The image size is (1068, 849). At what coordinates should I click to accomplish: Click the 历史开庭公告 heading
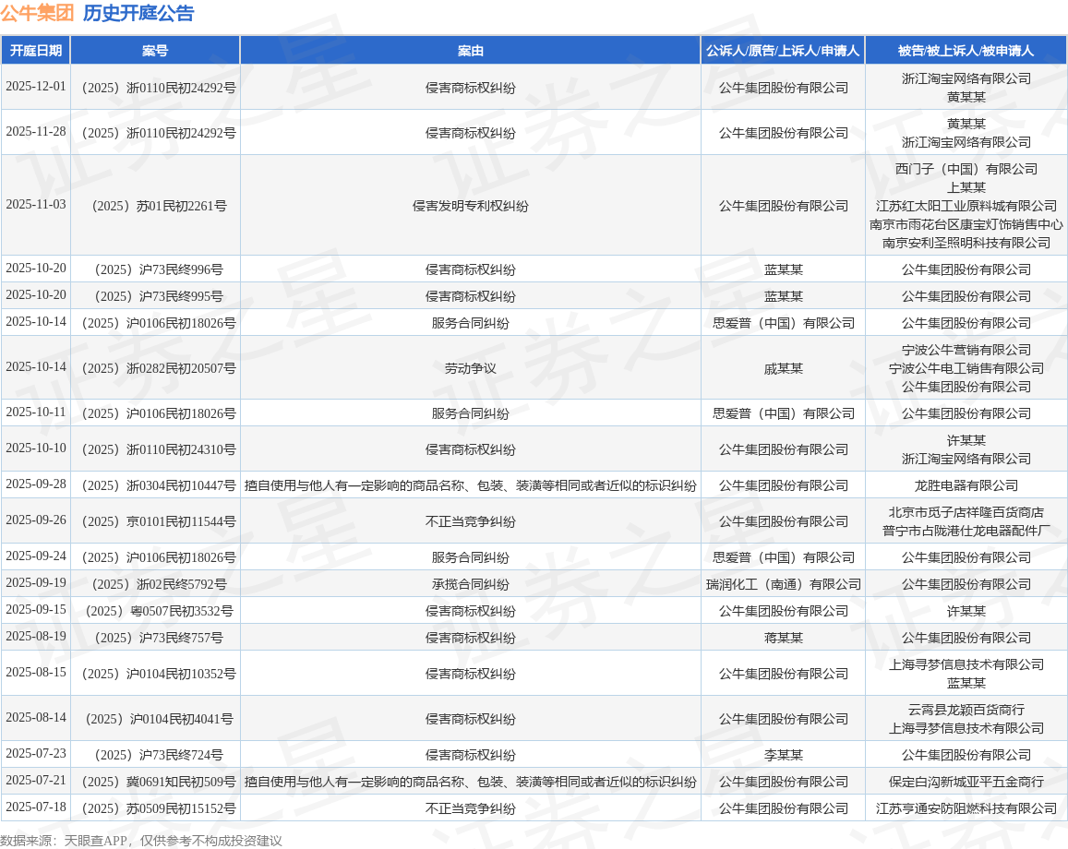click(138, 13)
